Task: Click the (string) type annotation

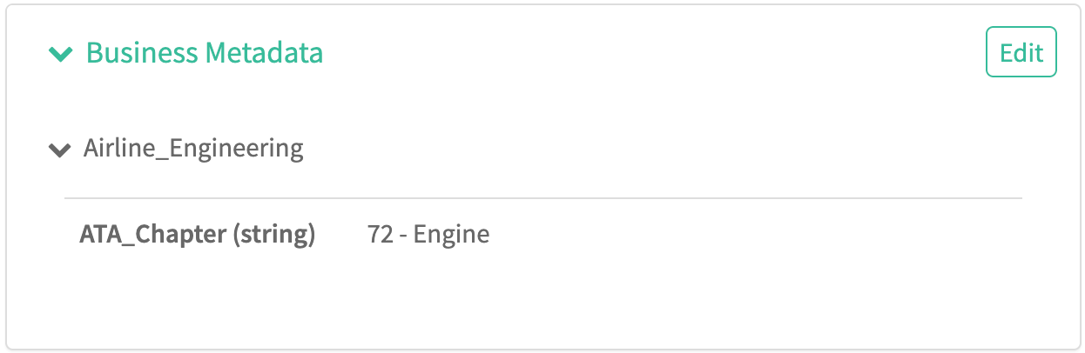Action: coord(273,234)
